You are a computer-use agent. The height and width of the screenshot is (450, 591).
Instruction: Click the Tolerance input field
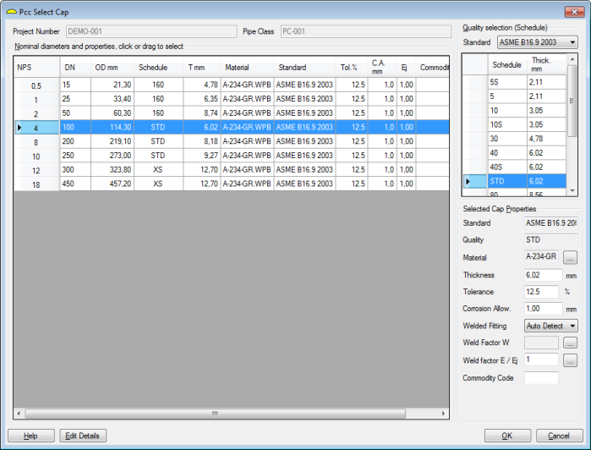tap(541, 292)
